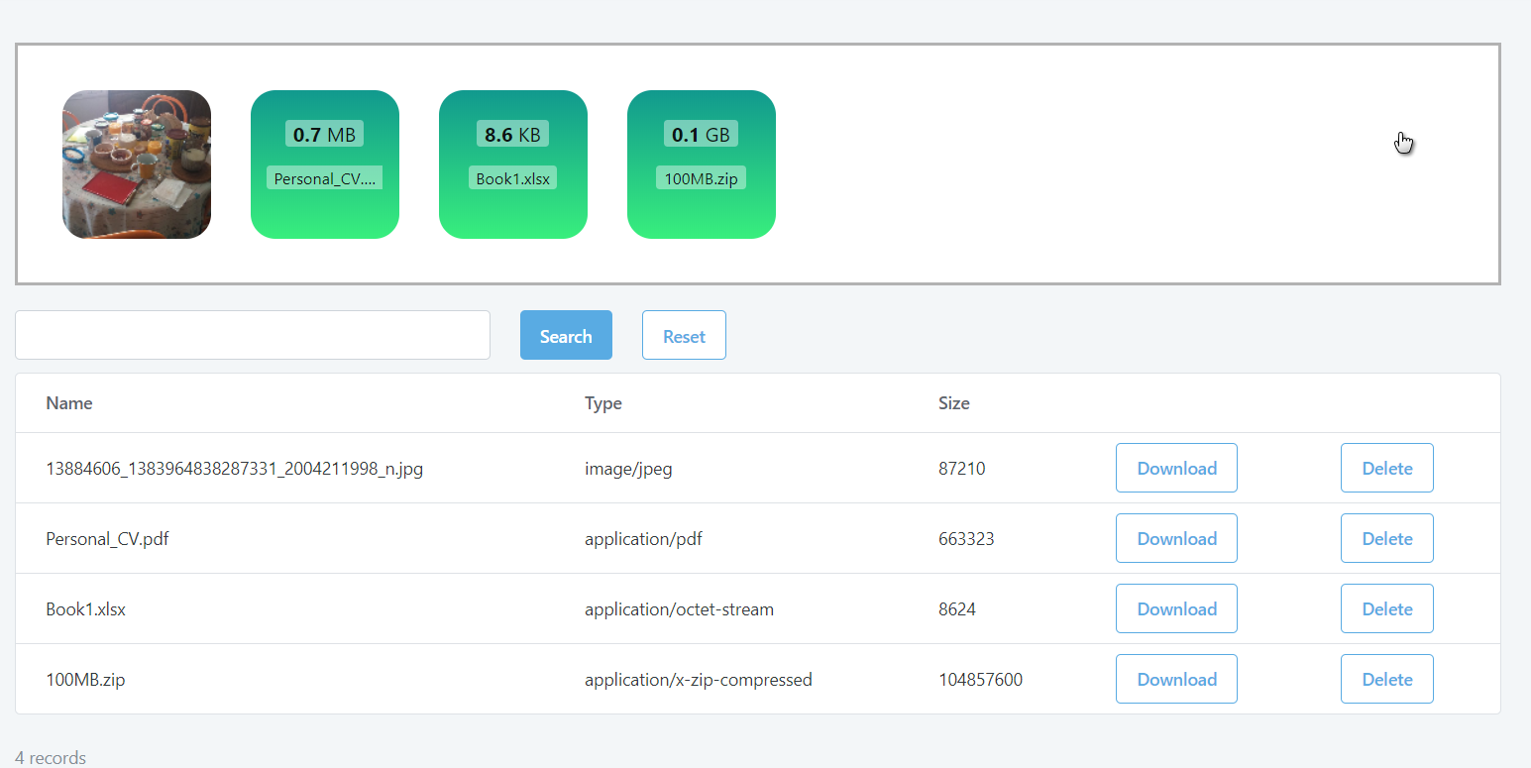Focus the search text field
Viewport: 1531px width, 768px height.
(253, 335)
